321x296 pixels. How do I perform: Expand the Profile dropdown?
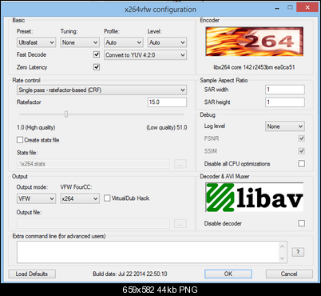(x=124, y=42)
